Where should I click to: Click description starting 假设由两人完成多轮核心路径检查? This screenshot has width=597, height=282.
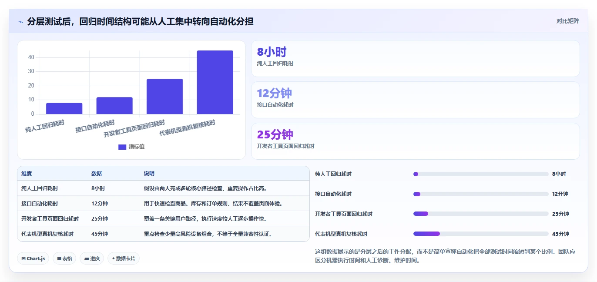coord(205,188)
